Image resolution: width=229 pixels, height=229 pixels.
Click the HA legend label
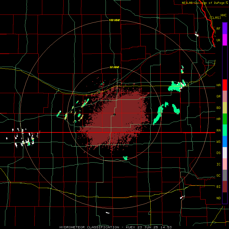(x=218, y=85)
